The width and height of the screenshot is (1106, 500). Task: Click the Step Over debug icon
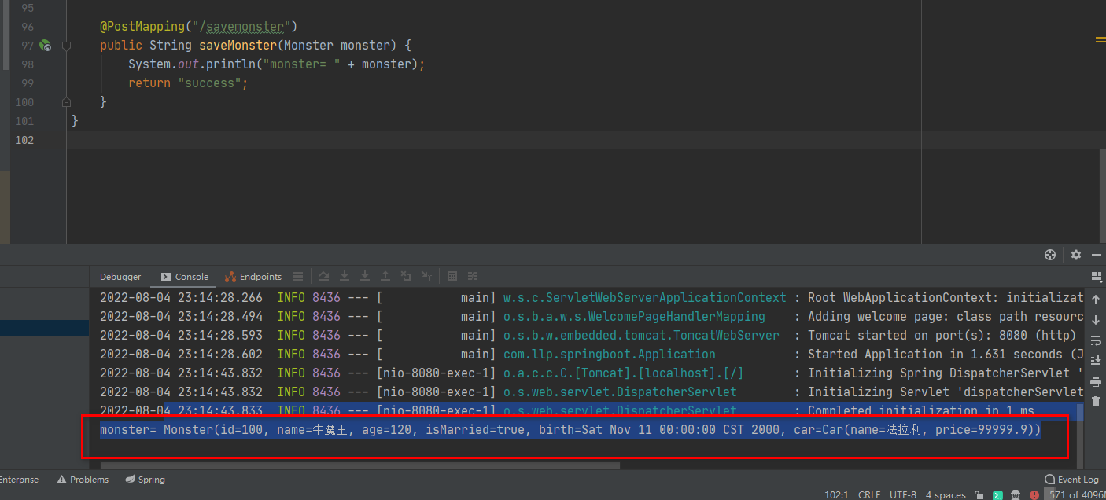(324, 276)
